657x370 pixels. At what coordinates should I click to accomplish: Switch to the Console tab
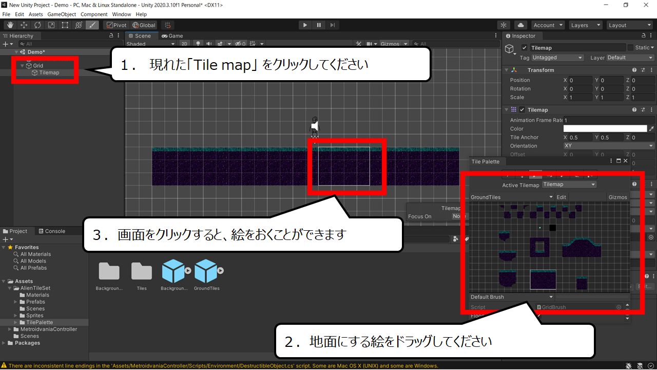(52, 231)
